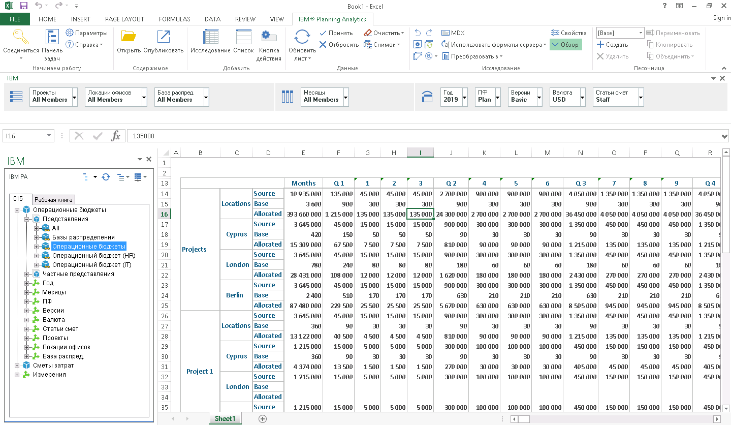Open the Справка help menu
Viewport: 731px width, 425px height.
click(84, 45)
